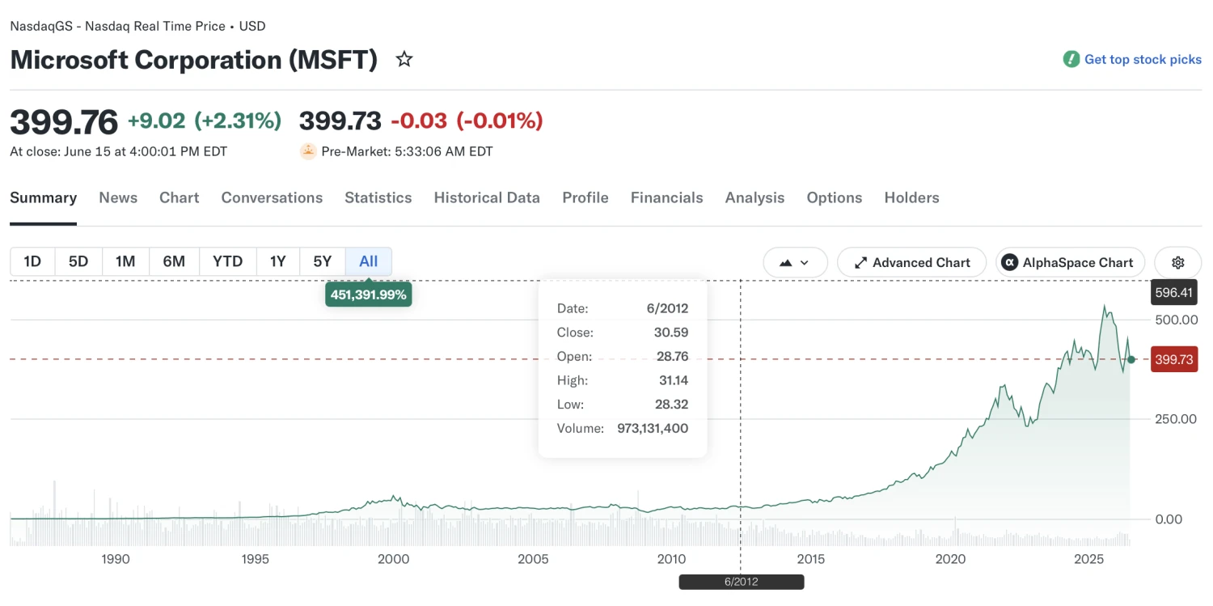Click the green top stock picks icon

click(1071, 59)
